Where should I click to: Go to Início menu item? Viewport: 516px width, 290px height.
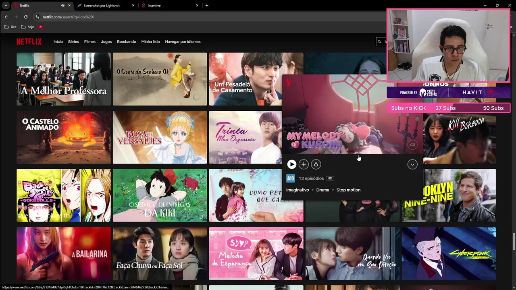58,41
